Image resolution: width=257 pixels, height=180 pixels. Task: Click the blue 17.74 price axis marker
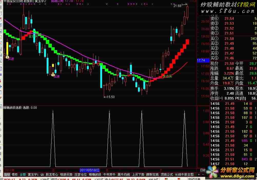click(203, 60)
